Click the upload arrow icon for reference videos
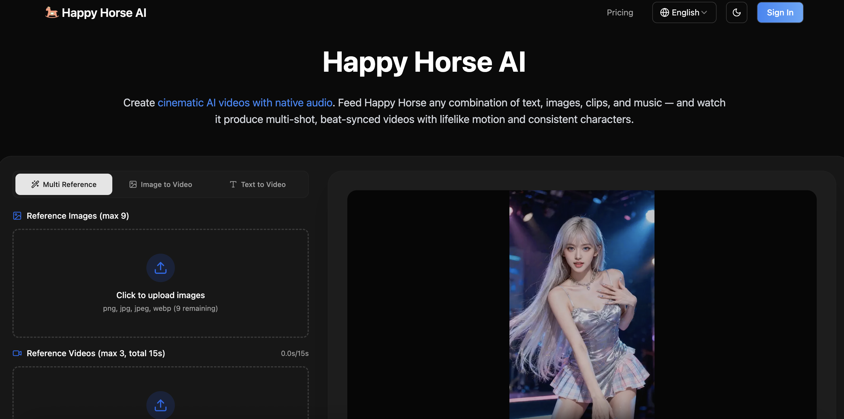Viewport: 844px width, 419px height. [x=161, y=405]
